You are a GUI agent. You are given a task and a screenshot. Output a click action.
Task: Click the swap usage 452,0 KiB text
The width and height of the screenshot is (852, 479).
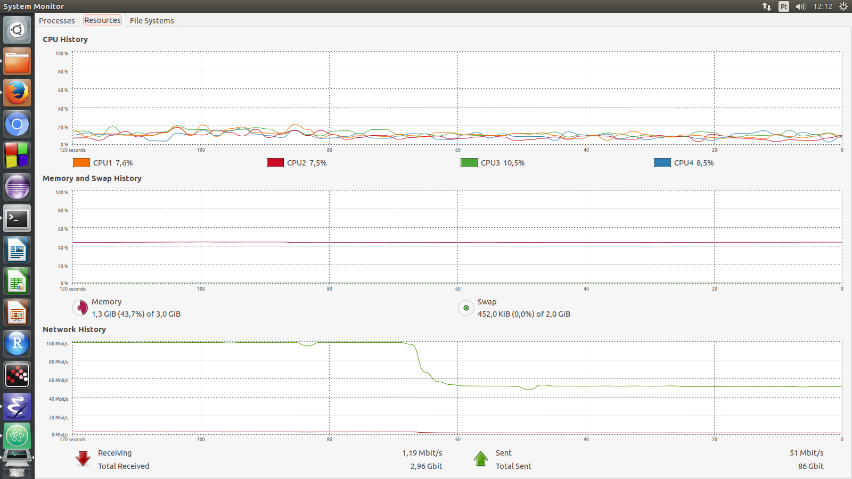(x=524, y=314)
